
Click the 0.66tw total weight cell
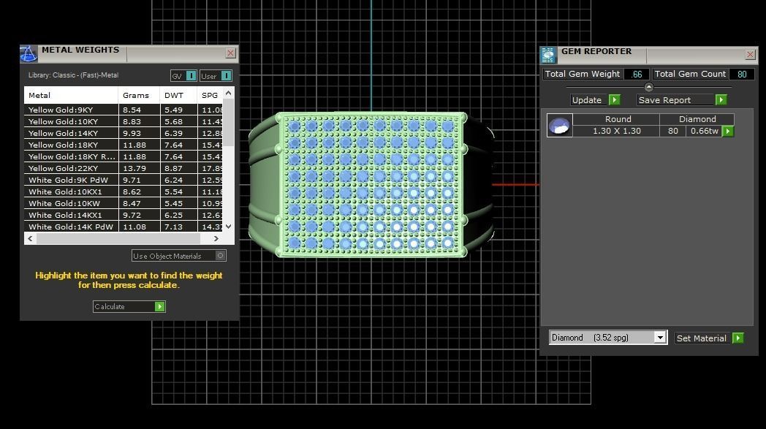tap(704, 131)
